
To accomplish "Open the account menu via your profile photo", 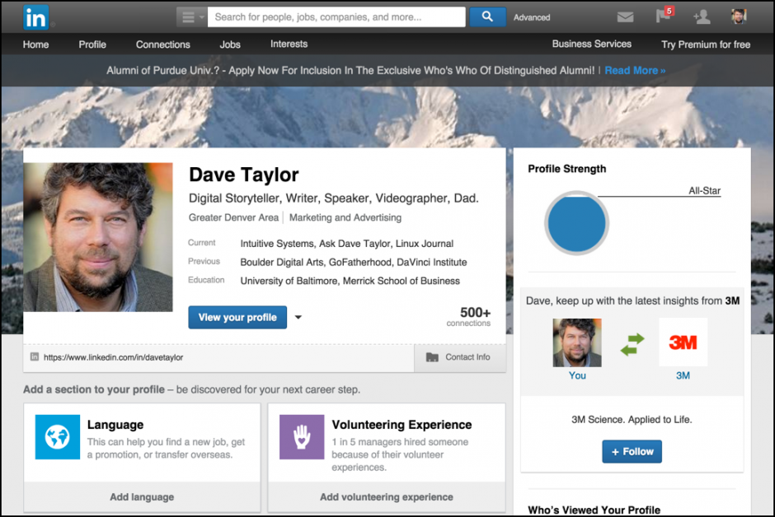I will coord(740,16).
